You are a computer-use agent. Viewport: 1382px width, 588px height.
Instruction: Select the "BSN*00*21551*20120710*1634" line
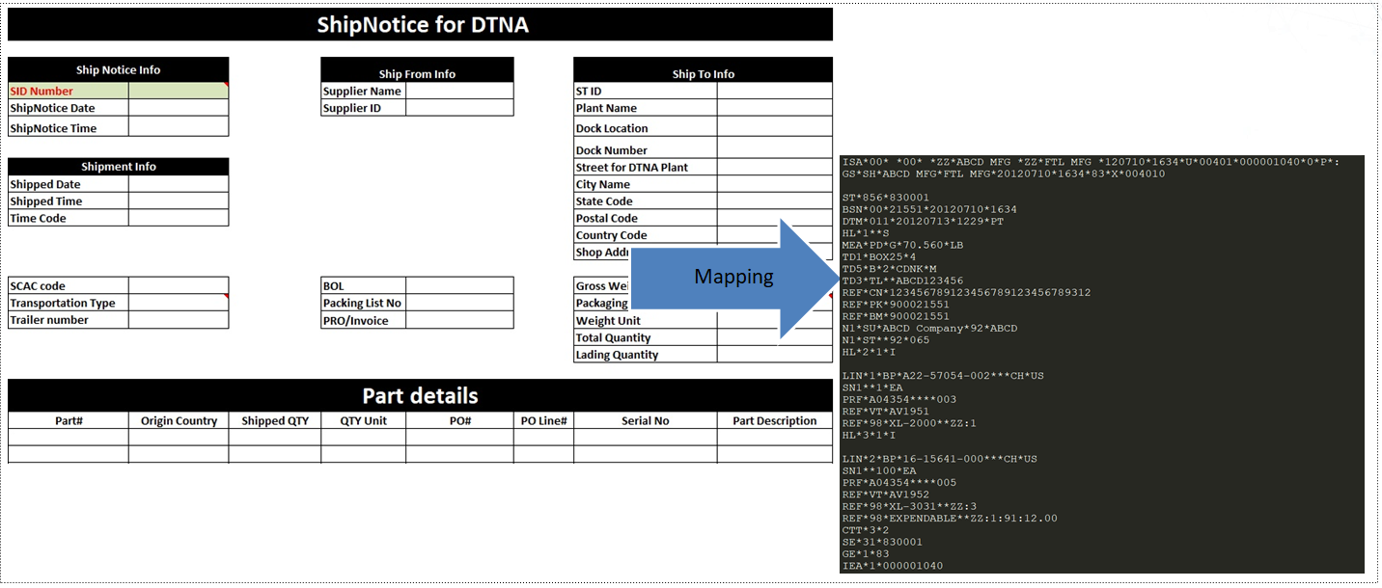click(x=929, y=209)
